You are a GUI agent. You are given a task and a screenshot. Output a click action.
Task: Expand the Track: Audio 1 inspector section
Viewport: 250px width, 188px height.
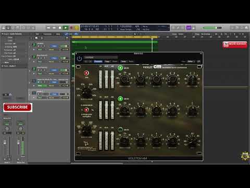(2, 66)
